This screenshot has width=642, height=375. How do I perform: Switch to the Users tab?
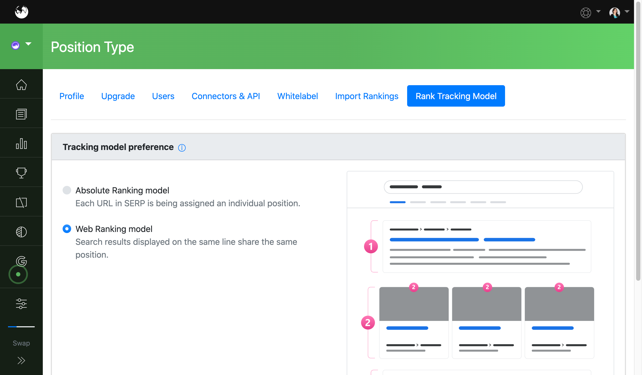pos(163,96)
